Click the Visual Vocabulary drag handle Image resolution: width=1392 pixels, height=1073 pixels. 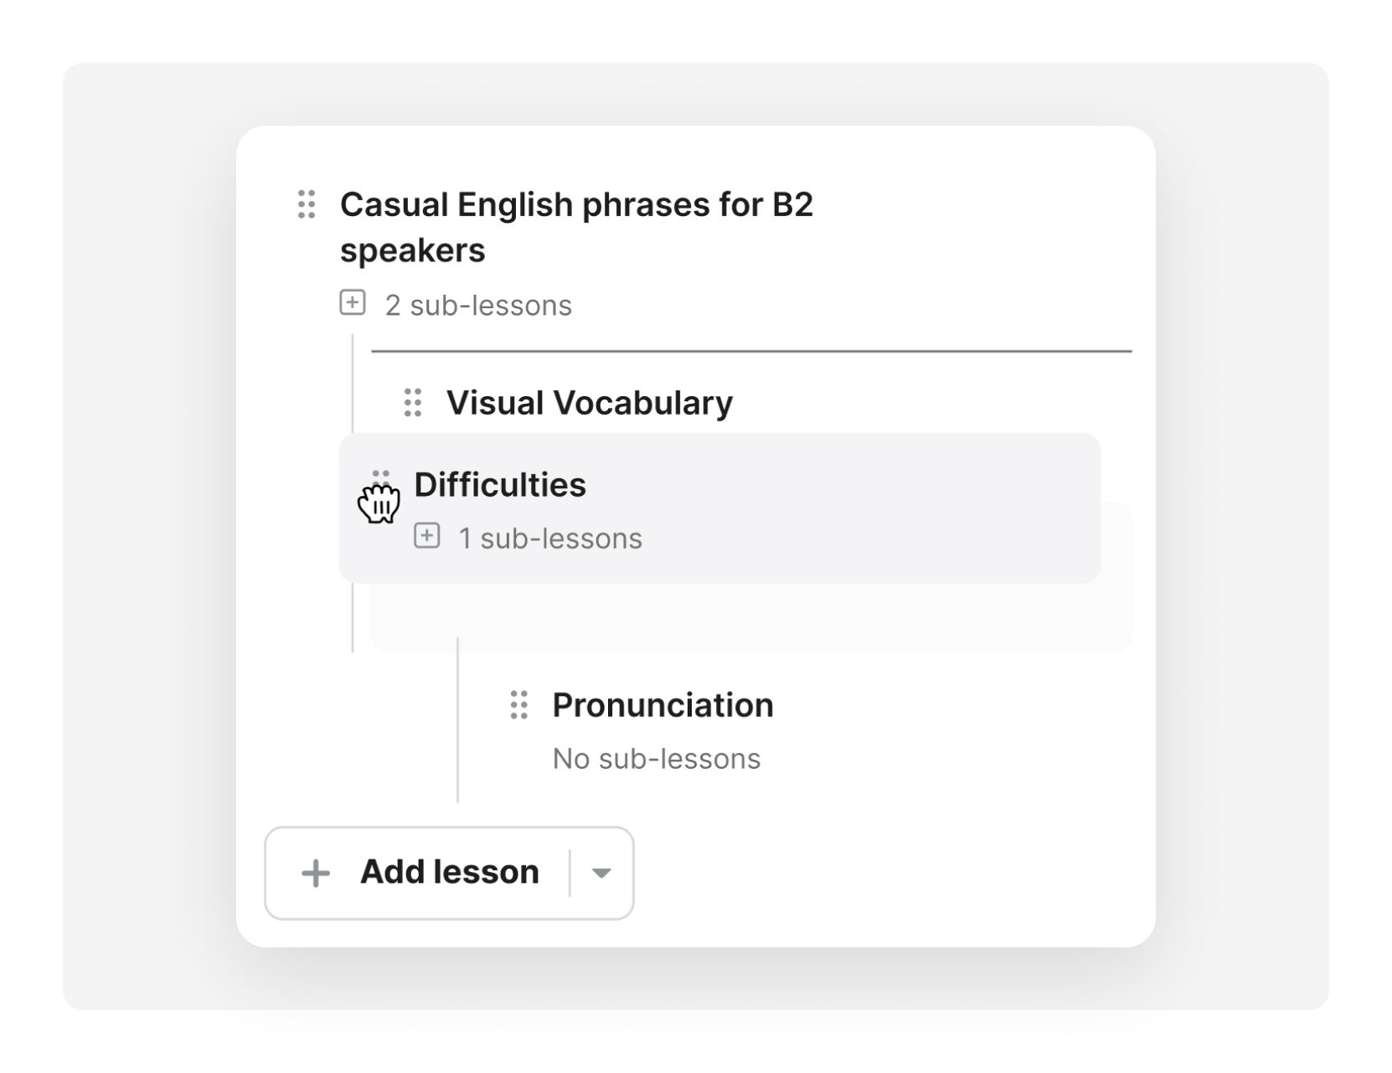412,403
